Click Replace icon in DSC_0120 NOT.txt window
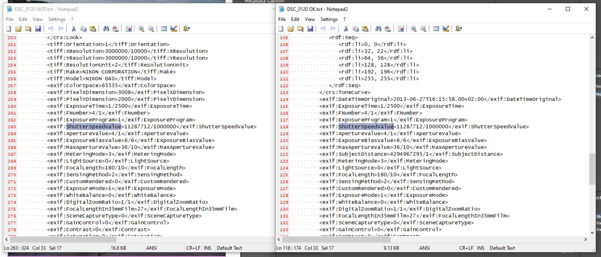This screenshot has height=257, width=601. pos(116,29)
